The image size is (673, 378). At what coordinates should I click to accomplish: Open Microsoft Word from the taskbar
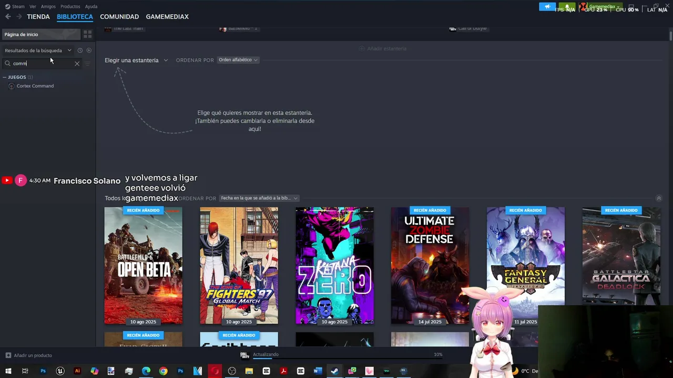(x=318, y=371)
